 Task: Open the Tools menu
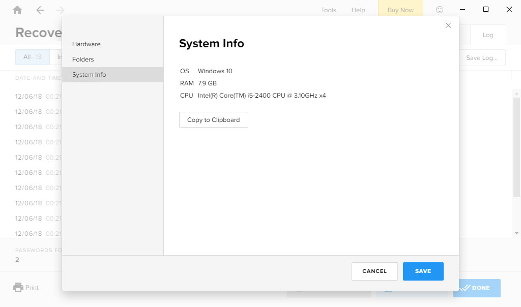(x=328, y=10)
